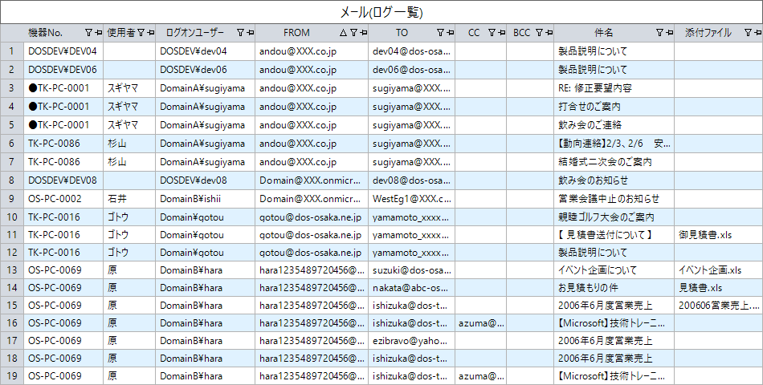Select recipient ezibravo@yaho... cell
763x385 pixels.
(x=412, y=340)
